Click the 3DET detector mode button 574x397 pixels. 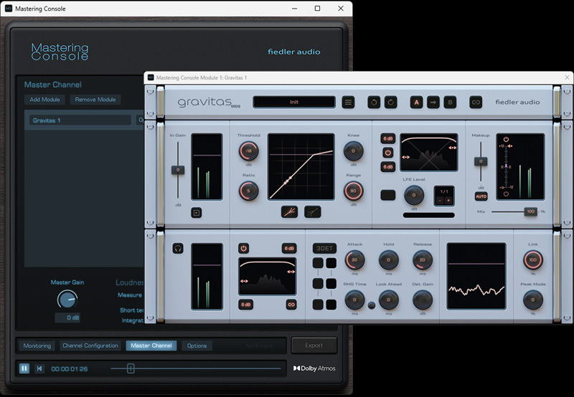[x=324, y=249]
